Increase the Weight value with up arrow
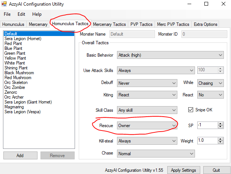Viewport: 231px width, 174px height. (220, 139)
